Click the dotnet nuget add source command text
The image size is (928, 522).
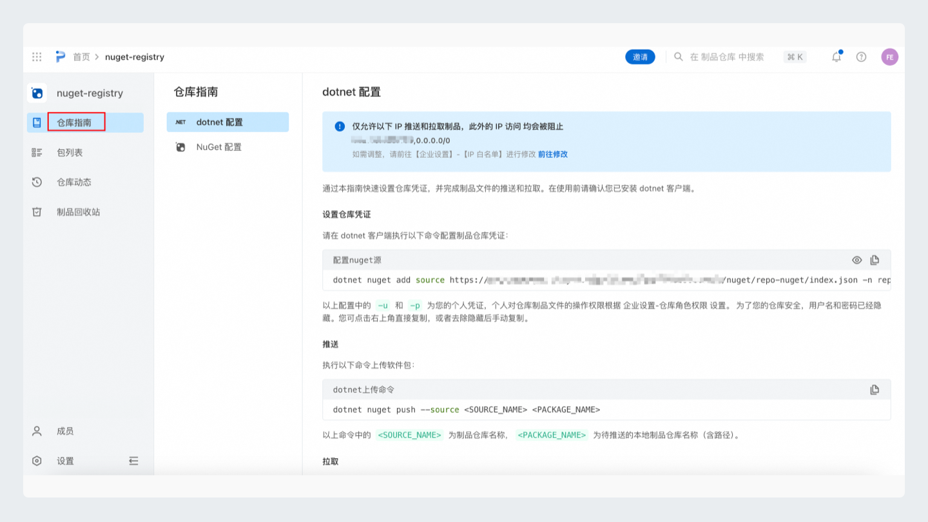pos(612,280)
